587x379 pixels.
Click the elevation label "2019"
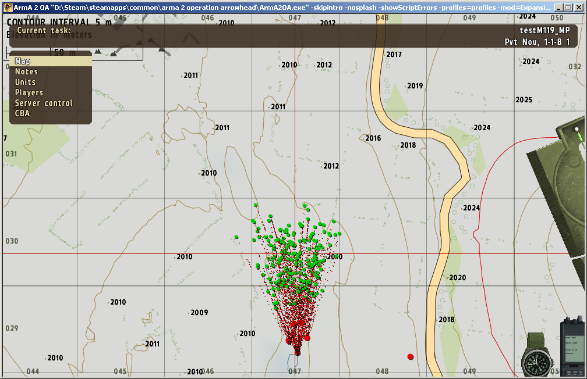click(x=415, y=86)
